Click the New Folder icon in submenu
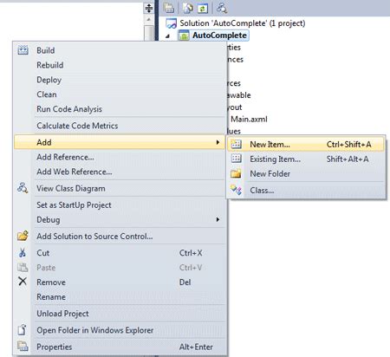The image size is (390, 357). pos(236,173)
